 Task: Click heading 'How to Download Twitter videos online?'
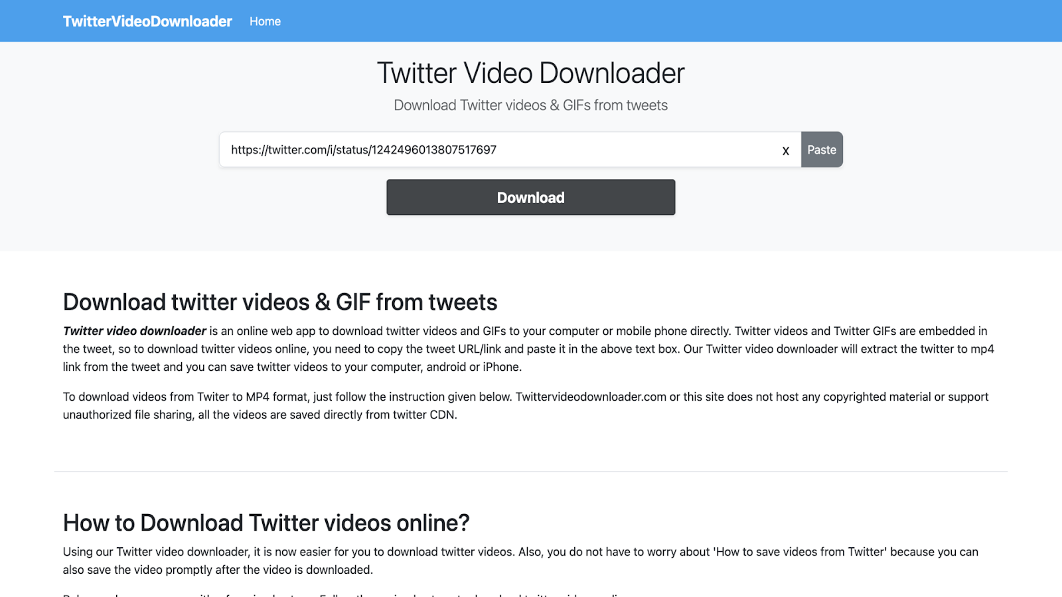coord(266,523)
